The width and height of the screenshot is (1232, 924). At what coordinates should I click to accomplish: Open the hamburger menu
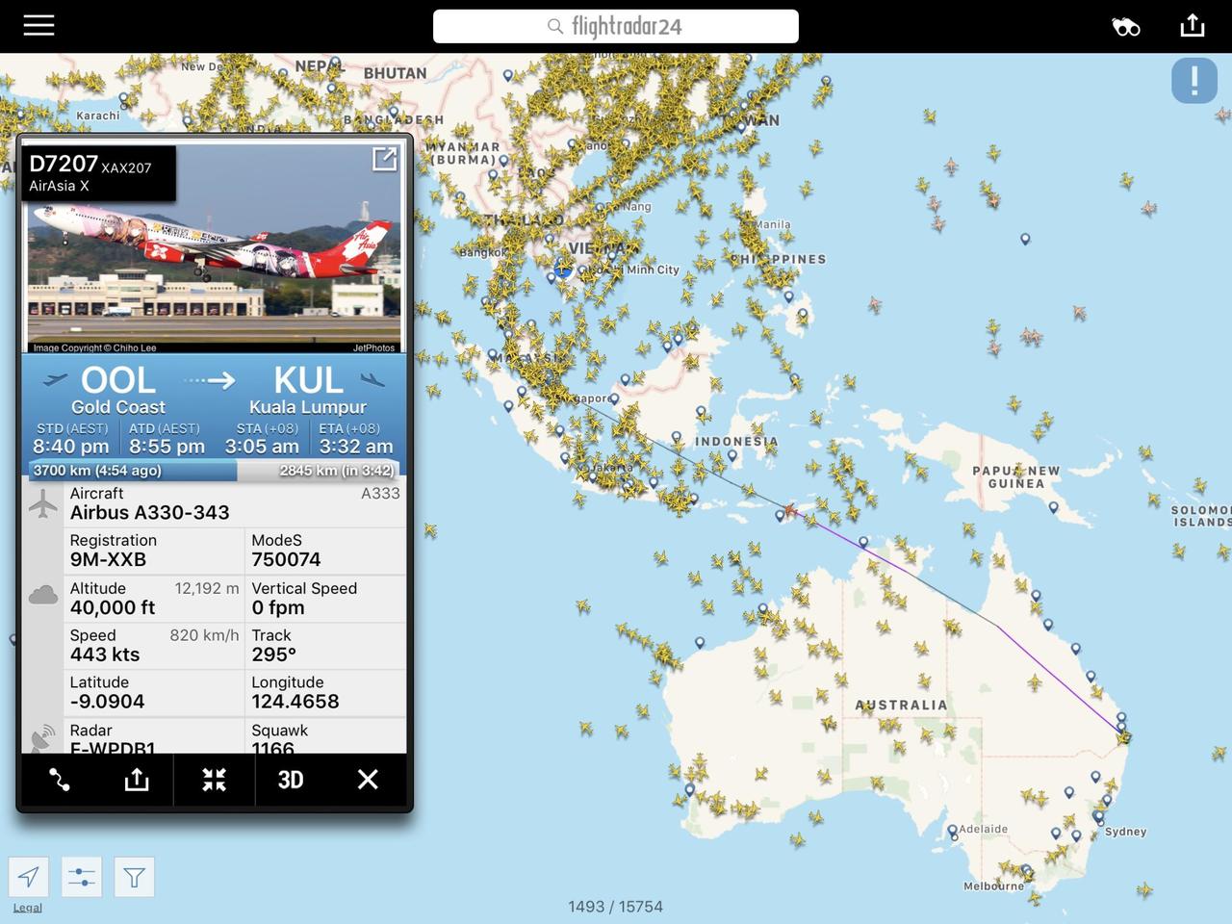(x=38, y=26)
